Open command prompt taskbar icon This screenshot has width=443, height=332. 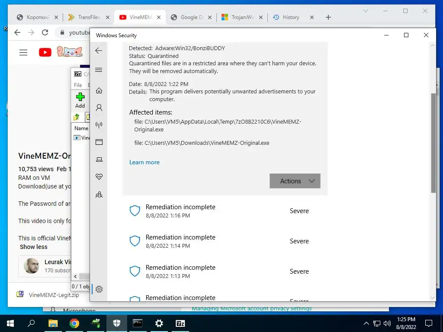pyautogui.click(x=138, y=323)
